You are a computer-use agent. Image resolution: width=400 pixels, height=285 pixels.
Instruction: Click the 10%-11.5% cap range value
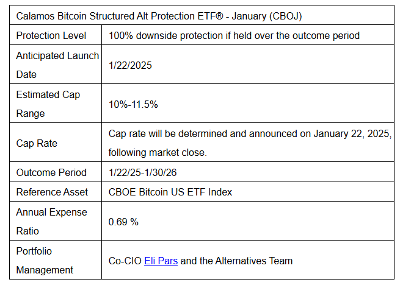[133, 104]
